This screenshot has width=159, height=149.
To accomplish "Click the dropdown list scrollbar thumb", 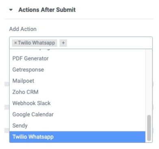I will 149,128.
